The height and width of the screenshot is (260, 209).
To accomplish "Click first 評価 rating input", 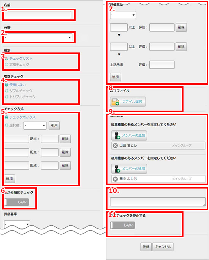I will [x=162, y=27].
